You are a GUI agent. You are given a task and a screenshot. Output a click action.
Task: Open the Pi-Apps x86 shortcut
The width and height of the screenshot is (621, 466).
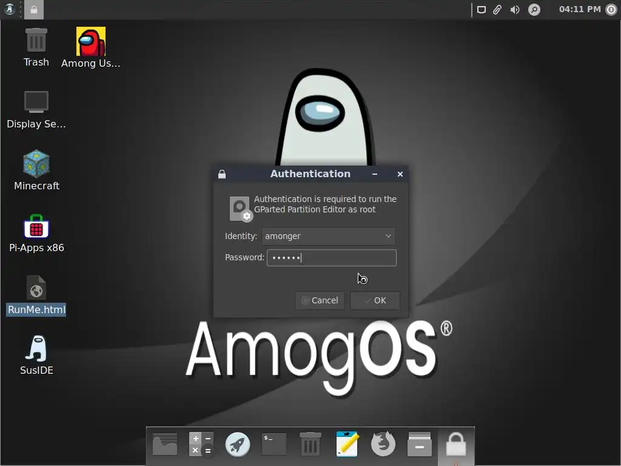coord(36,234)
